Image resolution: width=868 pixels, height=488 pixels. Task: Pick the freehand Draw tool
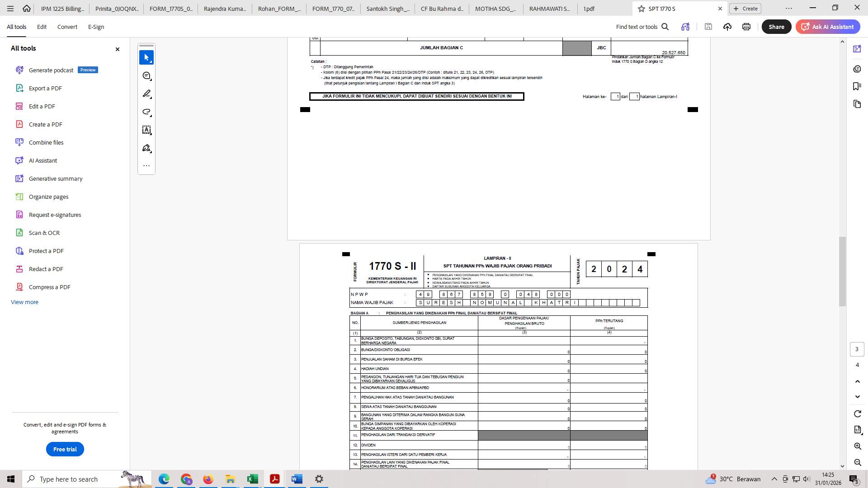click(x=146, y=112)
